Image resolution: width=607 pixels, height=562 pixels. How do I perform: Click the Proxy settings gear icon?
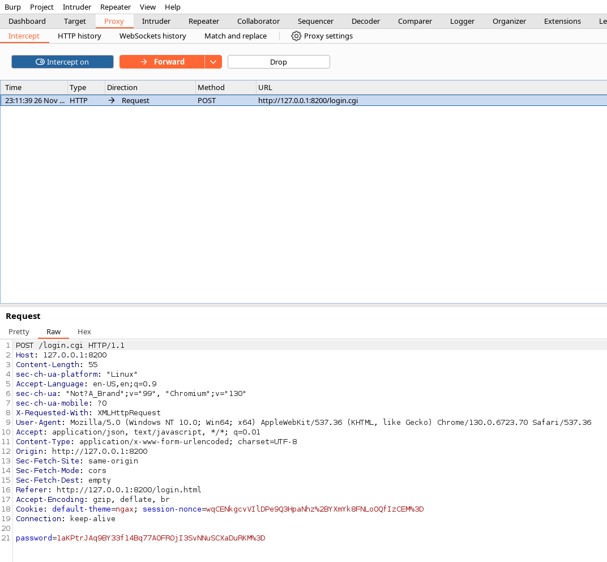[x=296, y=36]
